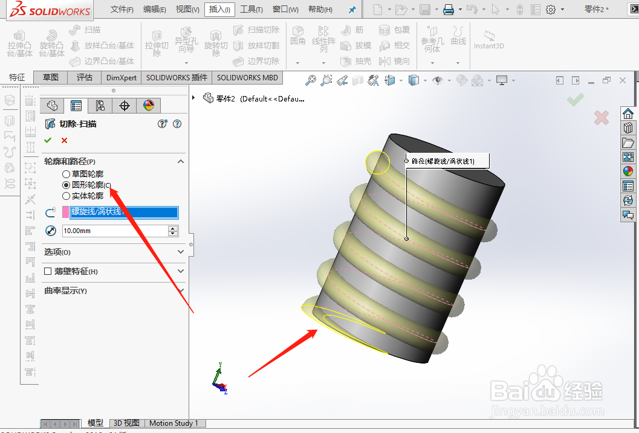639x433 pixels.
Task: Expand the 选项 (Options) section
Action: click(181, 252)
